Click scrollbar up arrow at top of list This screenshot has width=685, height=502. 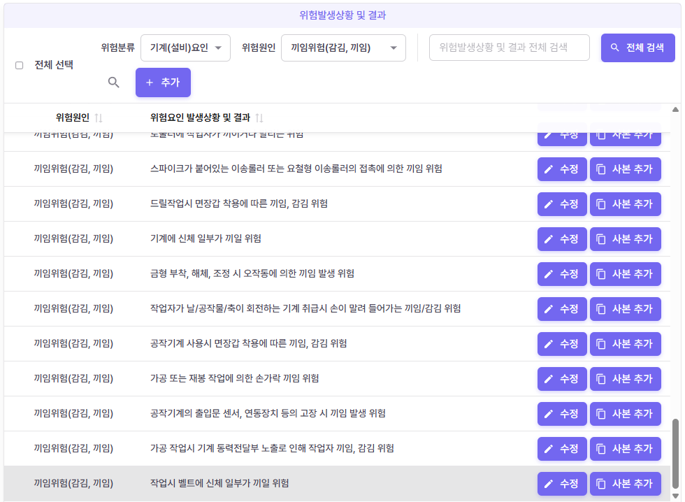675,110
